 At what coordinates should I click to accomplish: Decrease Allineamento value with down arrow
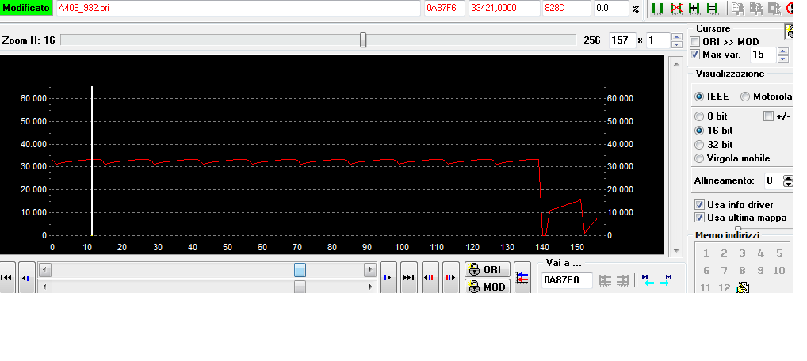pyautogui.click(x=788, y=184)
